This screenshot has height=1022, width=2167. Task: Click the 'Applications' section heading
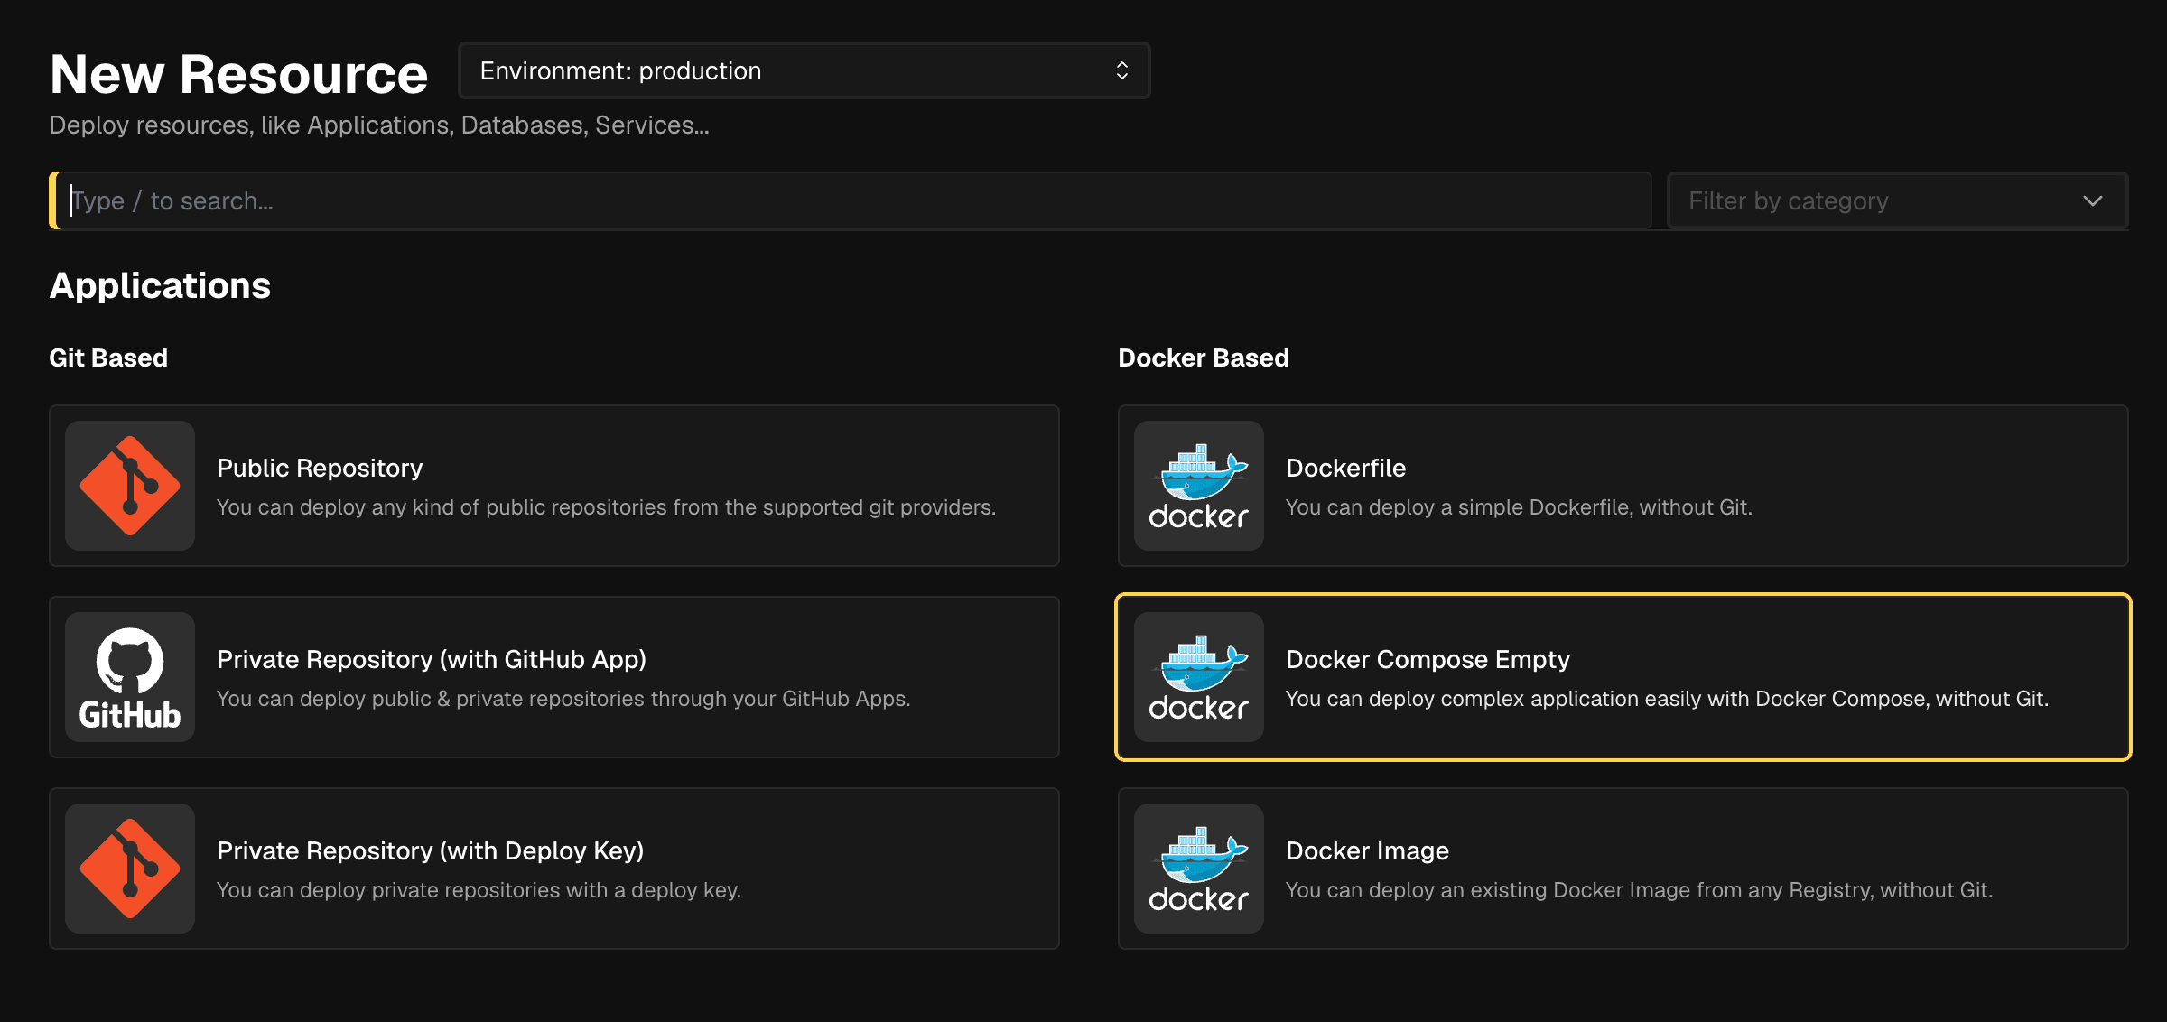[160, 285]
